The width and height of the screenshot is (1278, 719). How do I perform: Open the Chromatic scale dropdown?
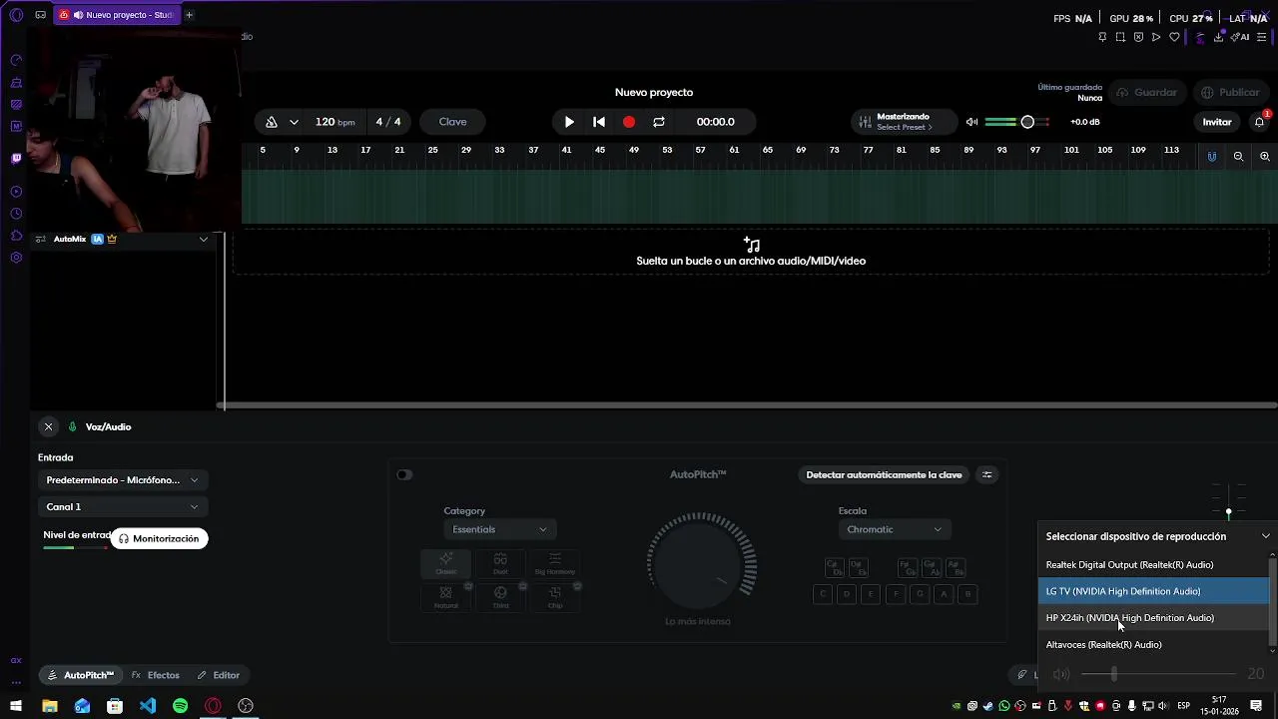(894, 529)
